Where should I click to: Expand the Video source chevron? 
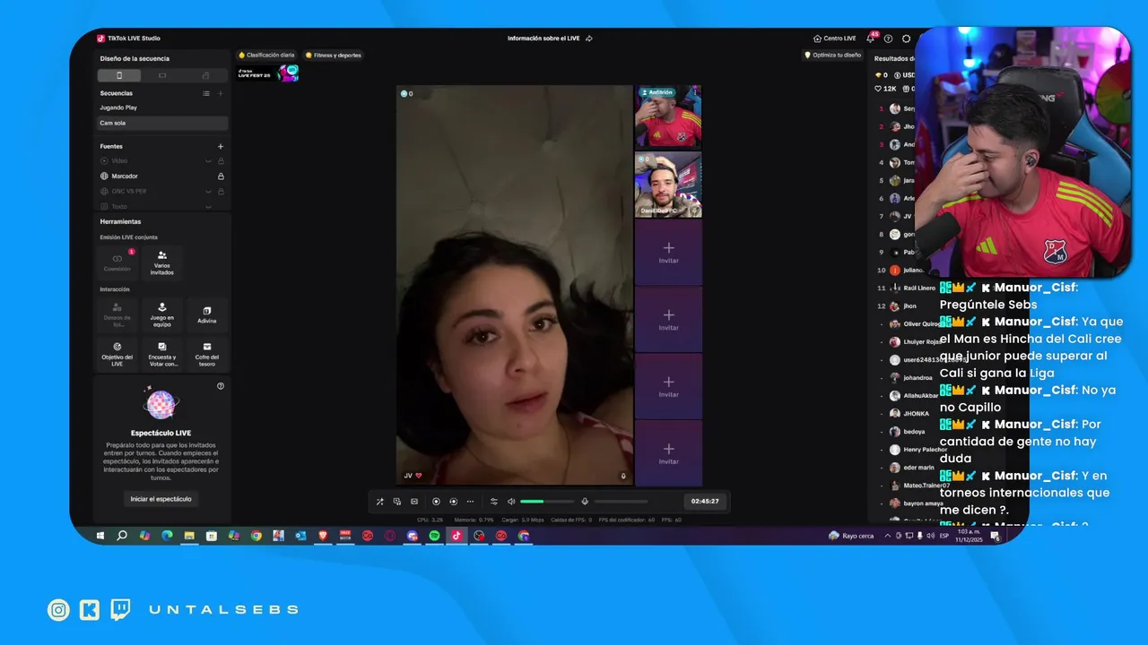[208, 161]
